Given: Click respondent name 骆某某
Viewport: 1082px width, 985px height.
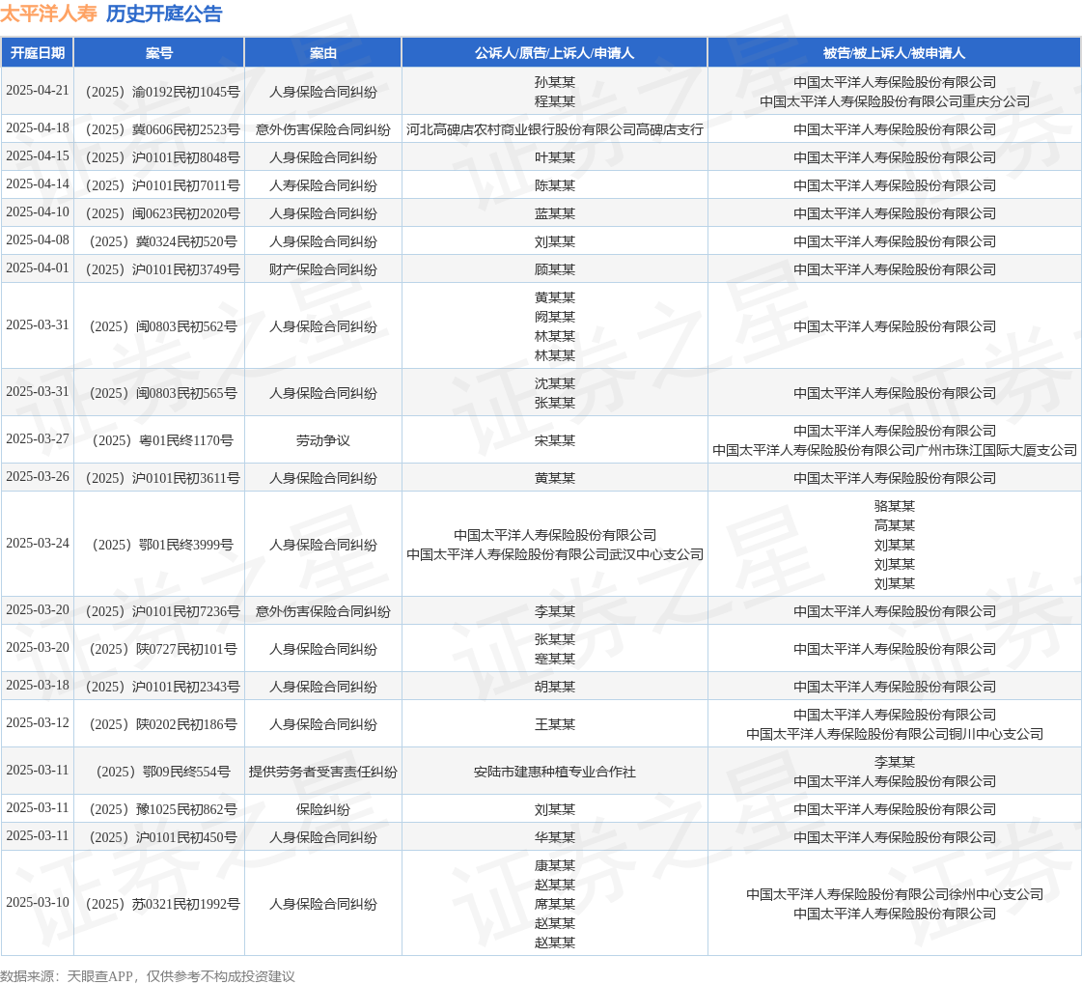Looking at the screenshot, I should click(x=895, y=506).
